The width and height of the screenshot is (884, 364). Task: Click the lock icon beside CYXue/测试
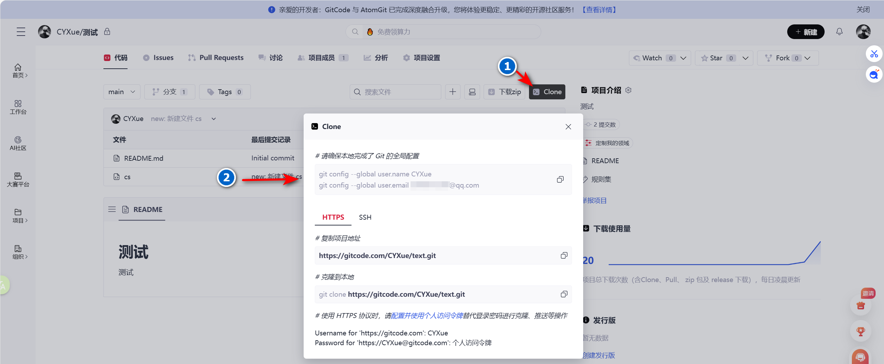tap(107, 32)
